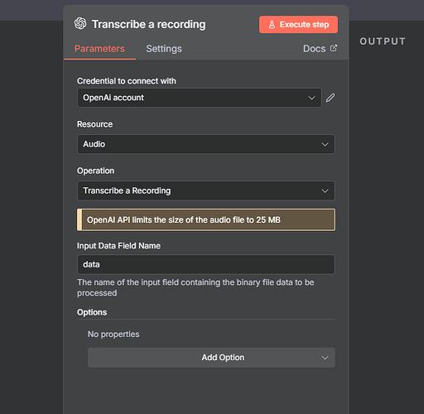The width and height of the screenshot is (424, 414).
Task: Open the OpenAi account credential dropdown
Action: click(200, 98)
